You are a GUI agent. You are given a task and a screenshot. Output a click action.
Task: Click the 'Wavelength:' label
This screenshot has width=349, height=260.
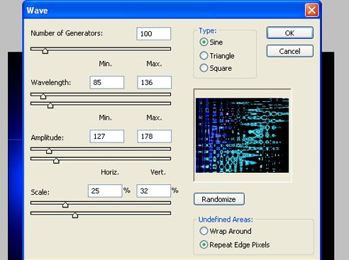coord(51,82)
